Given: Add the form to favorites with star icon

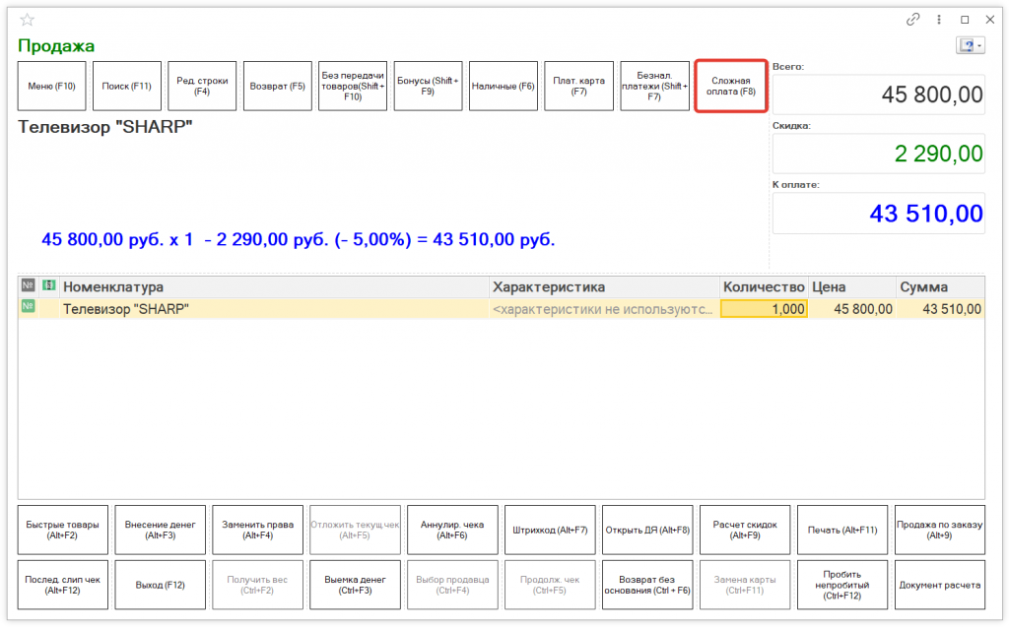Looking at the screenshot, I should [27, 20].
